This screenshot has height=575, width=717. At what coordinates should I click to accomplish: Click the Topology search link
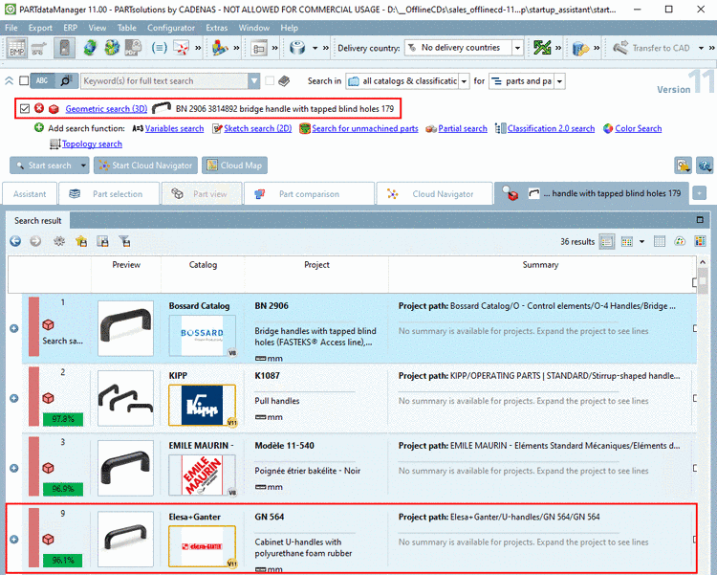[x=92, y=144]
